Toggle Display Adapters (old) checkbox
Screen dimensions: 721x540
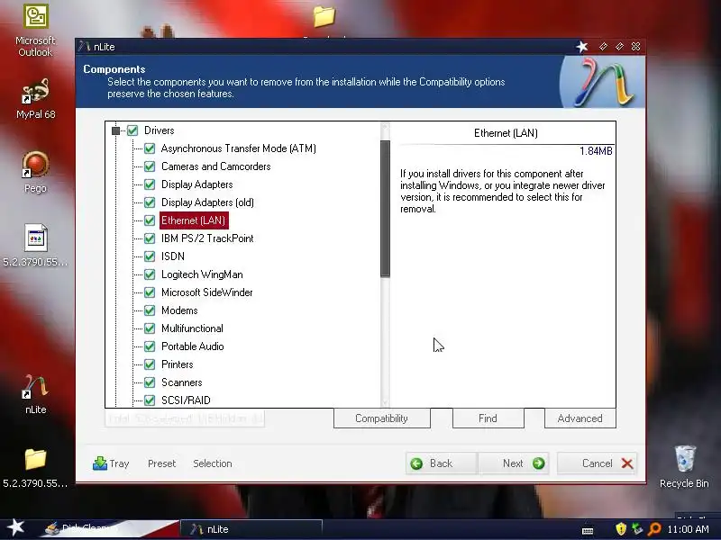[x=150, y=202]
